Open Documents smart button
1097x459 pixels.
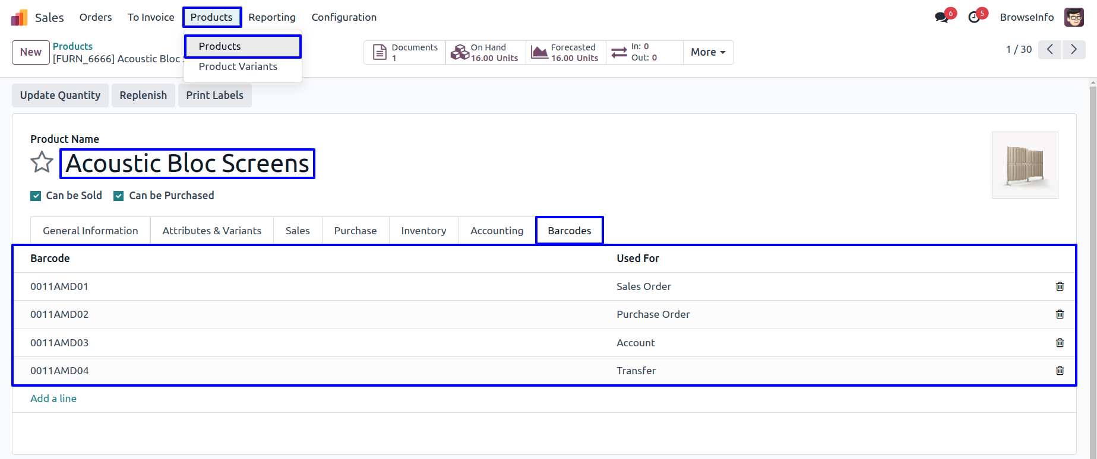point(405,52)
